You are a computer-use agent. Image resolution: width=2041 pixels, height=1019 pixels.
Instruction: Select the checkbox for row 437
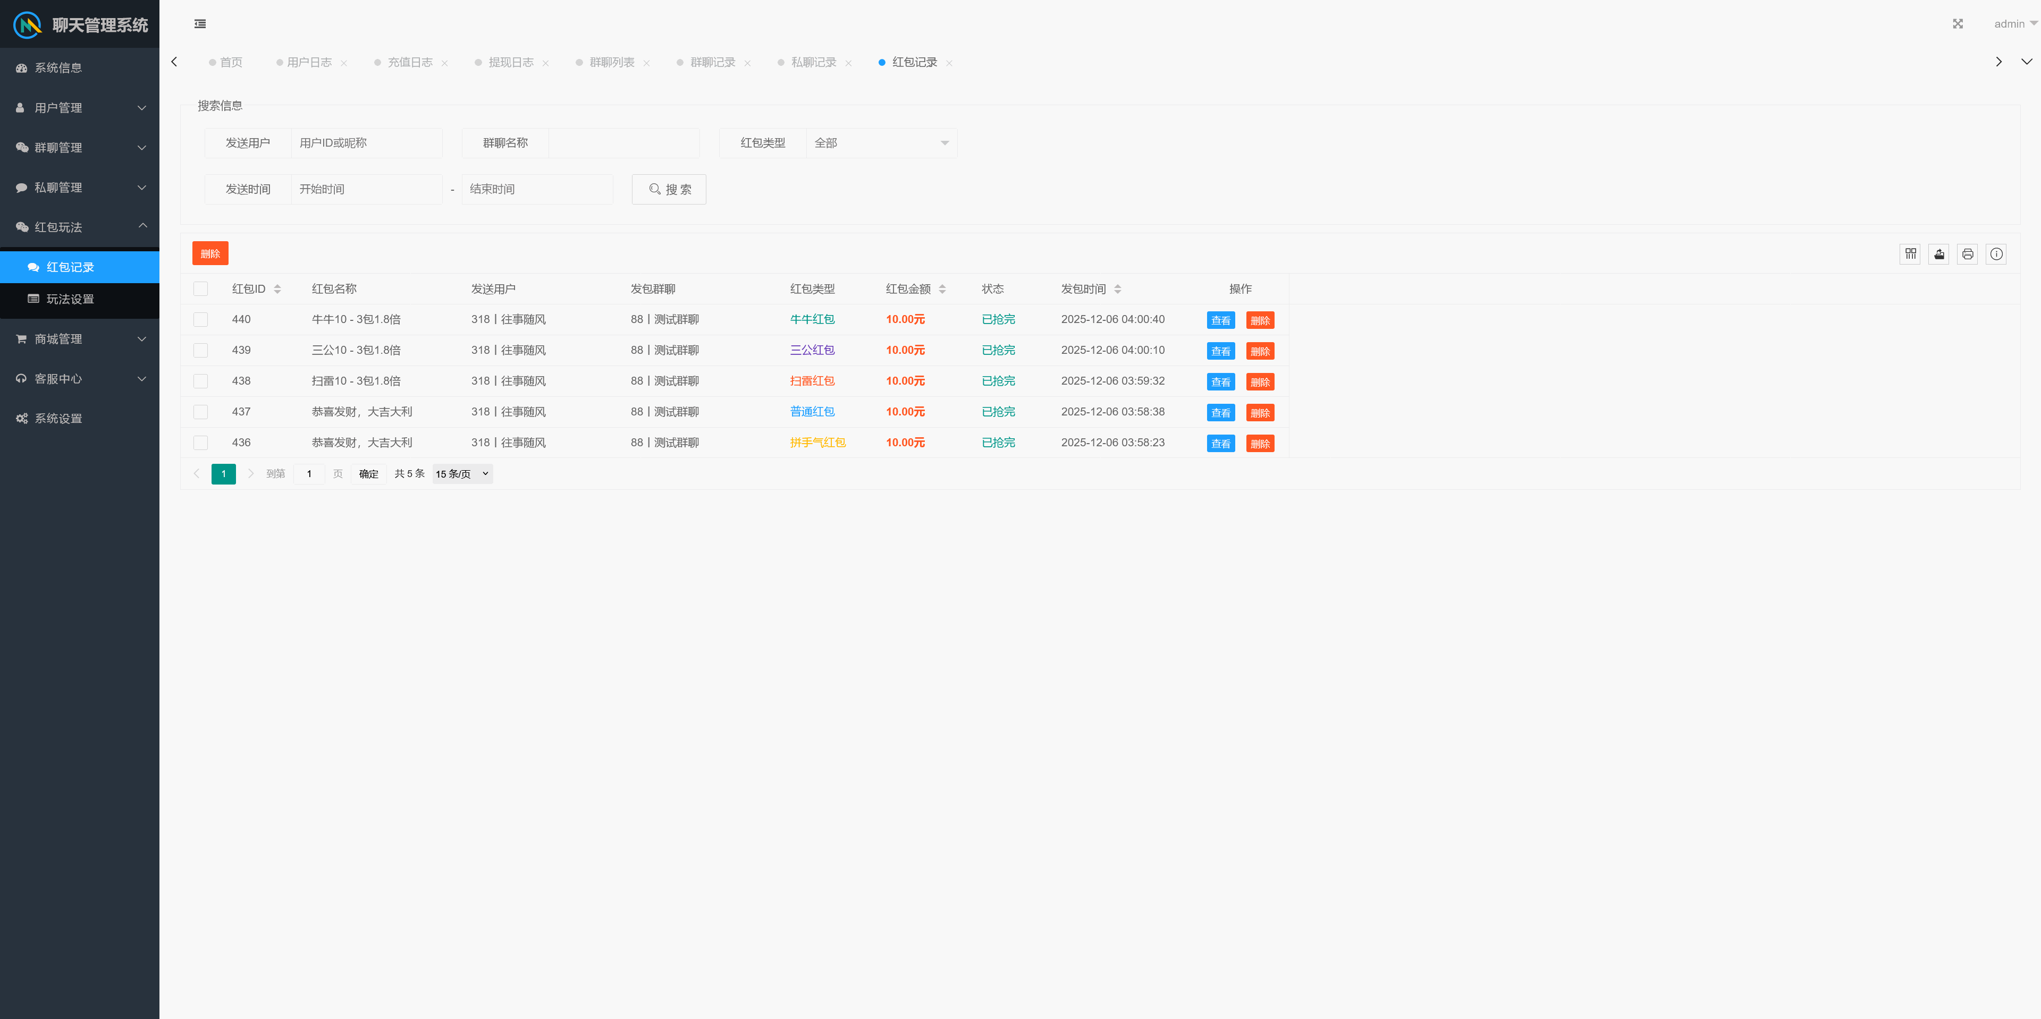coord(200,412)
